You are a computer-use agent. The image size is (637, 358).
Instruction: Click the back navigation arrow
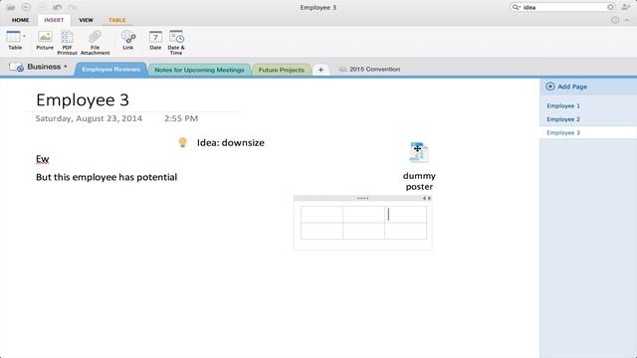(x=26, y=7)
